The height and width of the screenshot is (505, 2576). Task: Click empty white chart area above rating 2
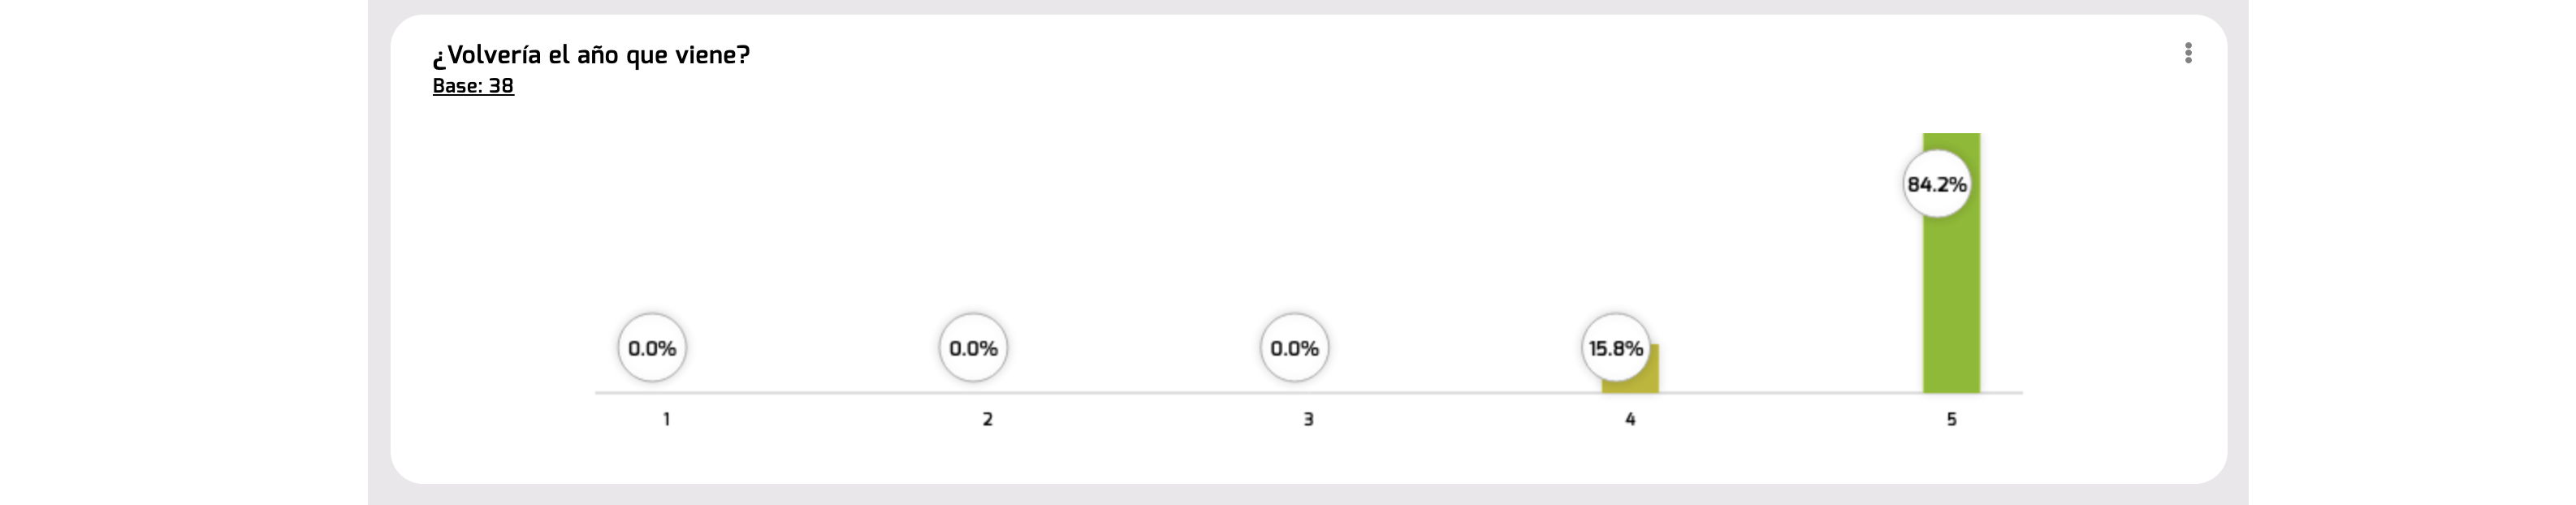click(x=988, y=220)
